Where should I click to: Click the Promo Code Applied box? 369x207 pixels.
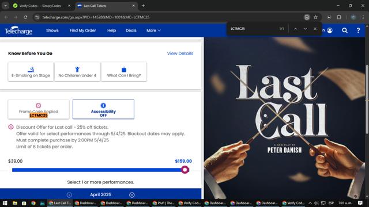pos(39,109)
